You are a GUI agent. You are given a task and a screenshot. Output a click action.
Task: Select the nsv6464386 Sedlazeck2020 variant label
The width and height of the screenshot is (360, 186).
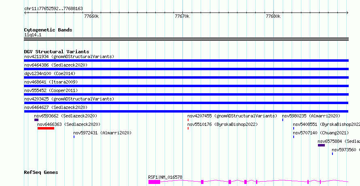pyautogui.click(x=56, y=65)
